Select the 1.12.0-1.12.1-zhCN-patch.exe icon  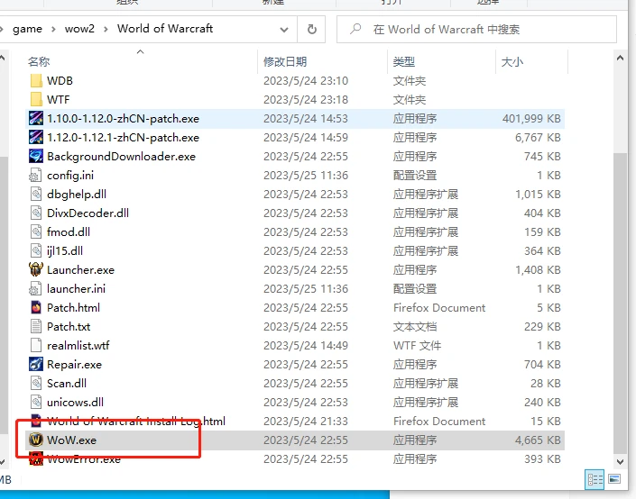(36, 137)
